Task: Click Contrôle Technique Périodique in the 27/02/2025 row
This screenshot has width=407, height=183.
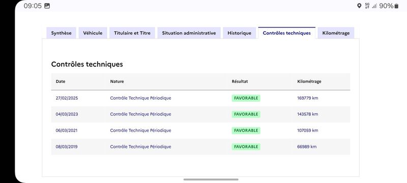Action: point(140,98)
